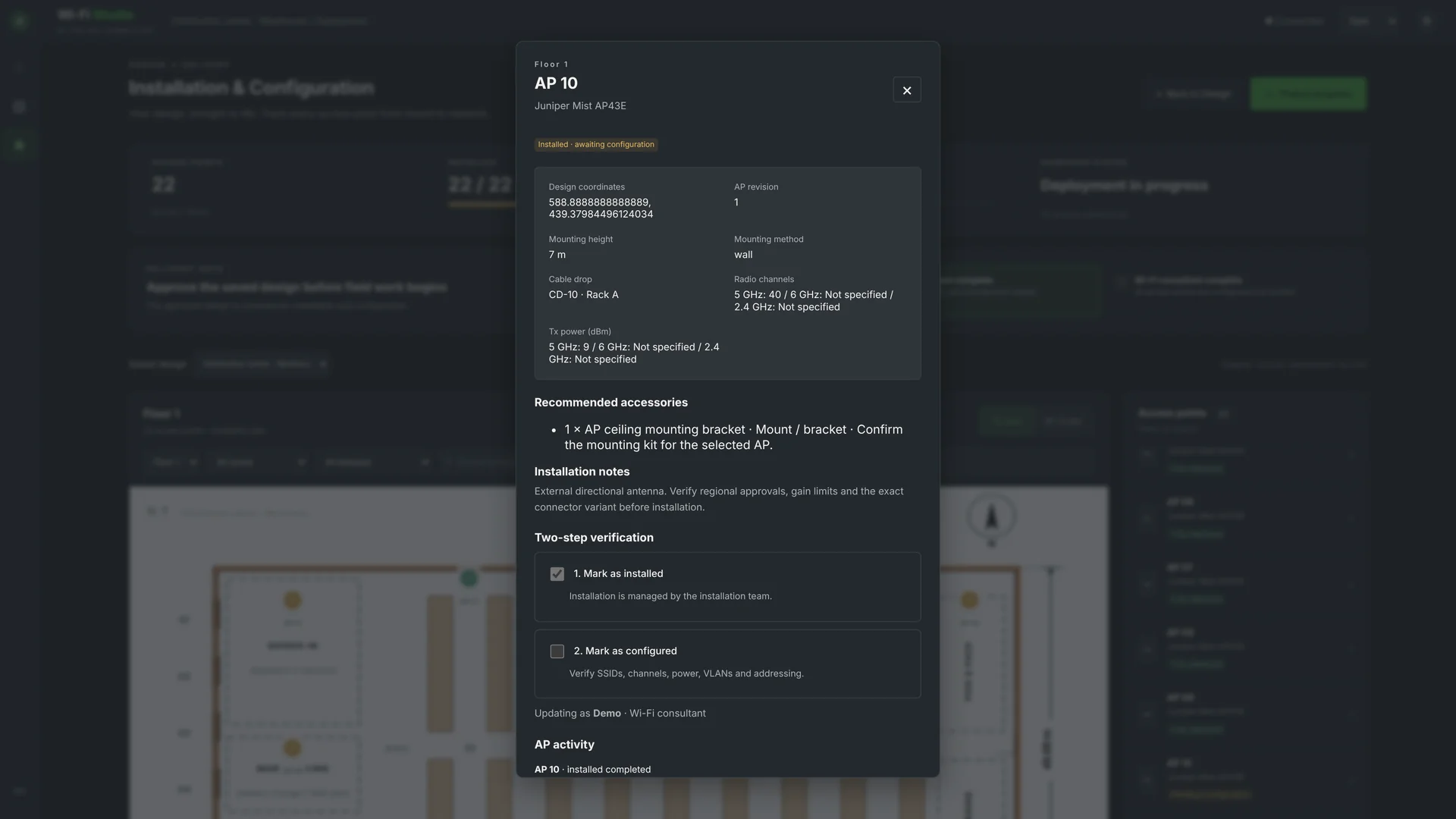Click the AP ceiling mounting bracket item
This screenshot has height=819, width=1456.
733,438
